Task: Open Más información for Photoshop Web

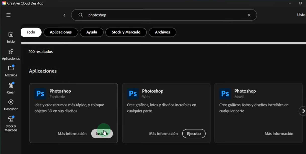Action: point(163,134)
